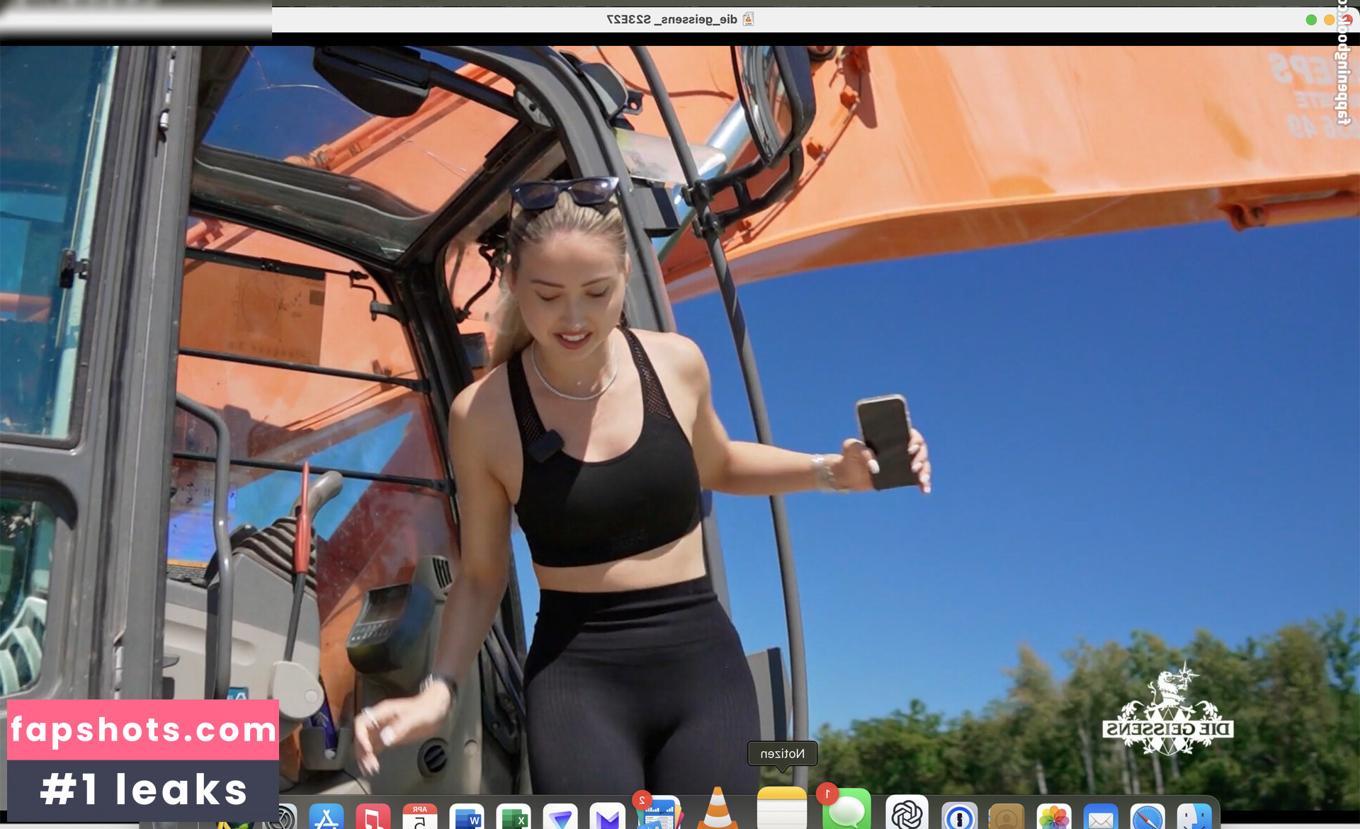
Task: Click the die_geissens_S23E27 title file icon
Action: click(748, 19)
